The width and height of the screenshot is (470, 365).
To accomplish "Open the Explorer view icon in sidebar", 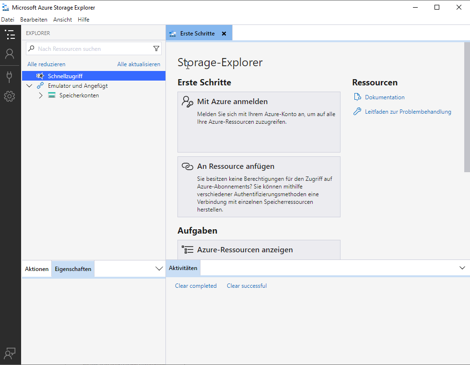I will [x=10, y=35].
